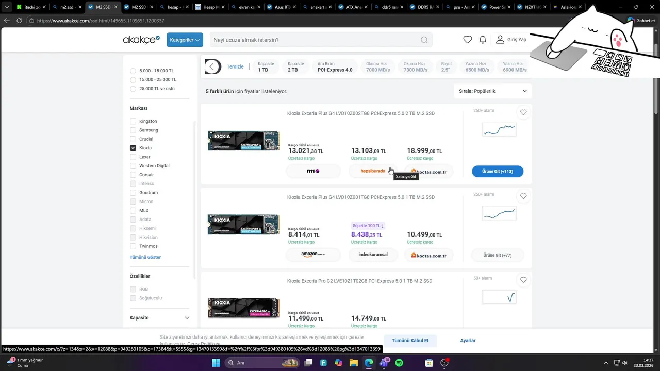Switch to the Power Supply browser tab
Screen dimensions: 660x371
[x=496, y=7]
